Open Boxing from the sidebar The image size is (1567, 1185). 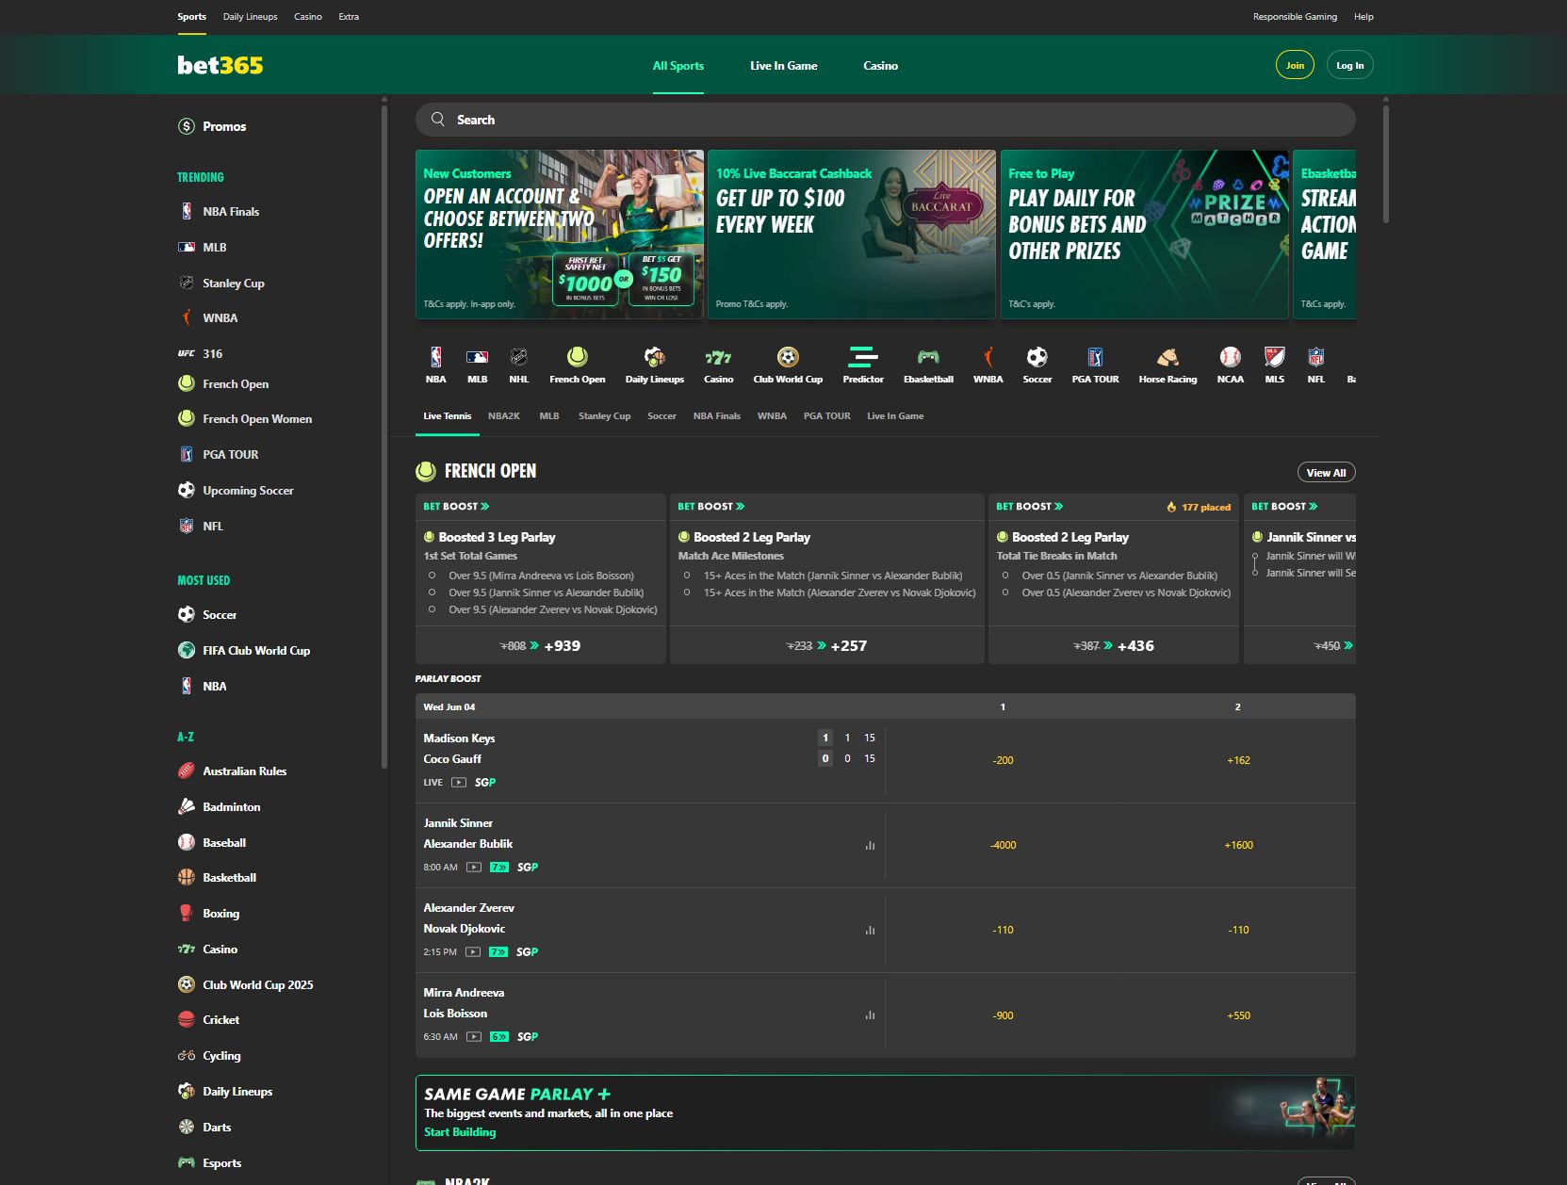click(221, 913)
